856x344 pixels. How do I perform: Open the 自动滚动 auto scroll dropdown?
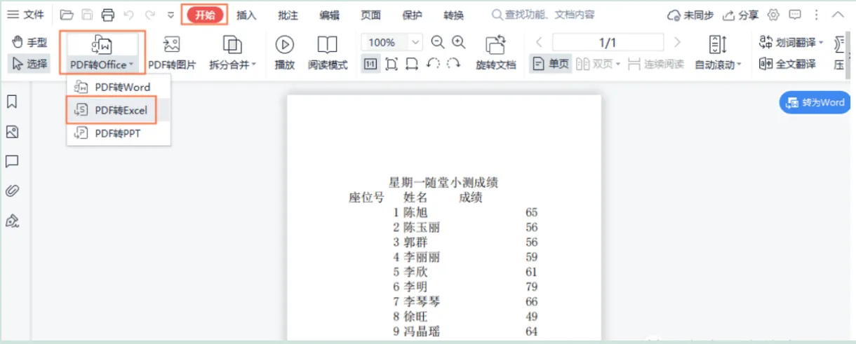(x=718, y=52)
